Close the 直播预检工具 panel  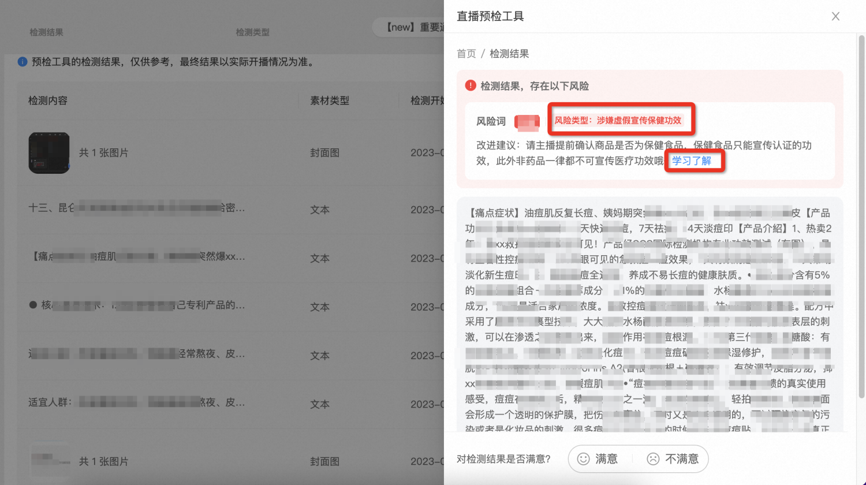coord(835,16)
